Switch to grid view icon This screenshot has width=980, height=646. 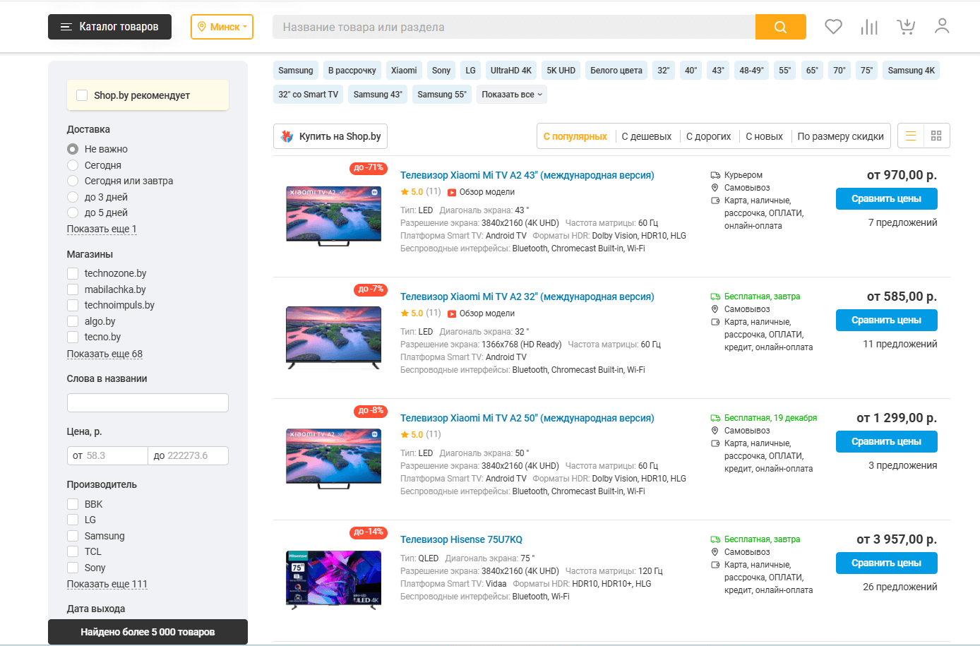tap(936, 136)
